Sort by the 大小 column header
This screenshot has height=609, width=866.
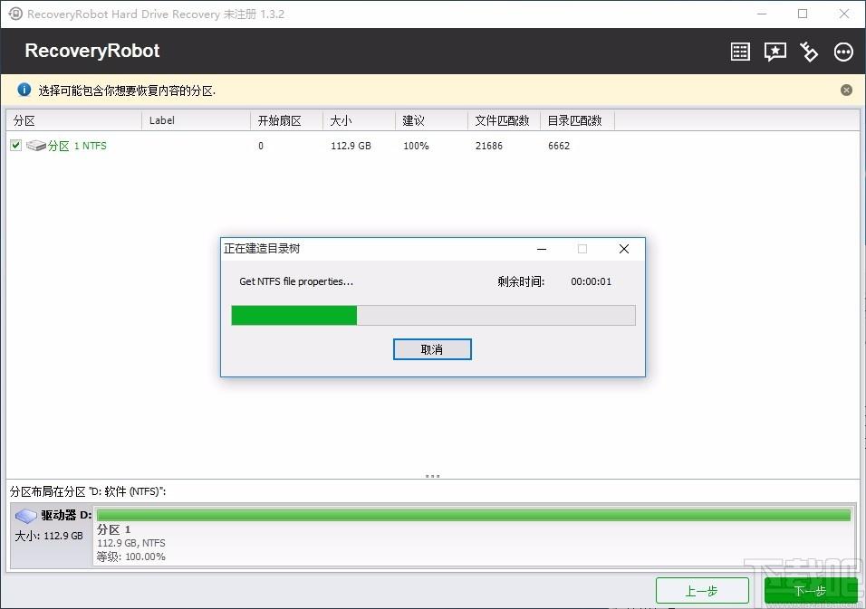pos(359,120)
